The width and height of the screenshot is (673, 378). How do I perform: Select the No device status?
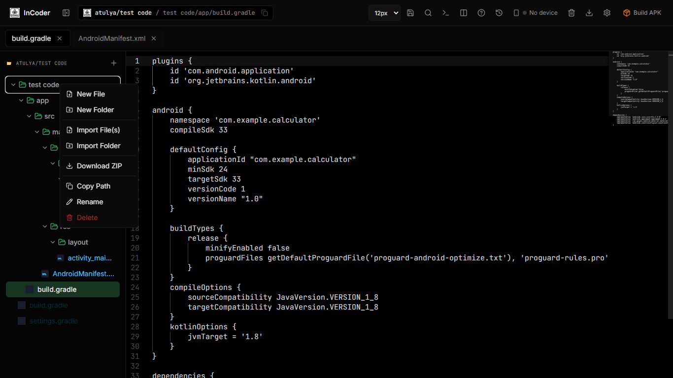540,13
